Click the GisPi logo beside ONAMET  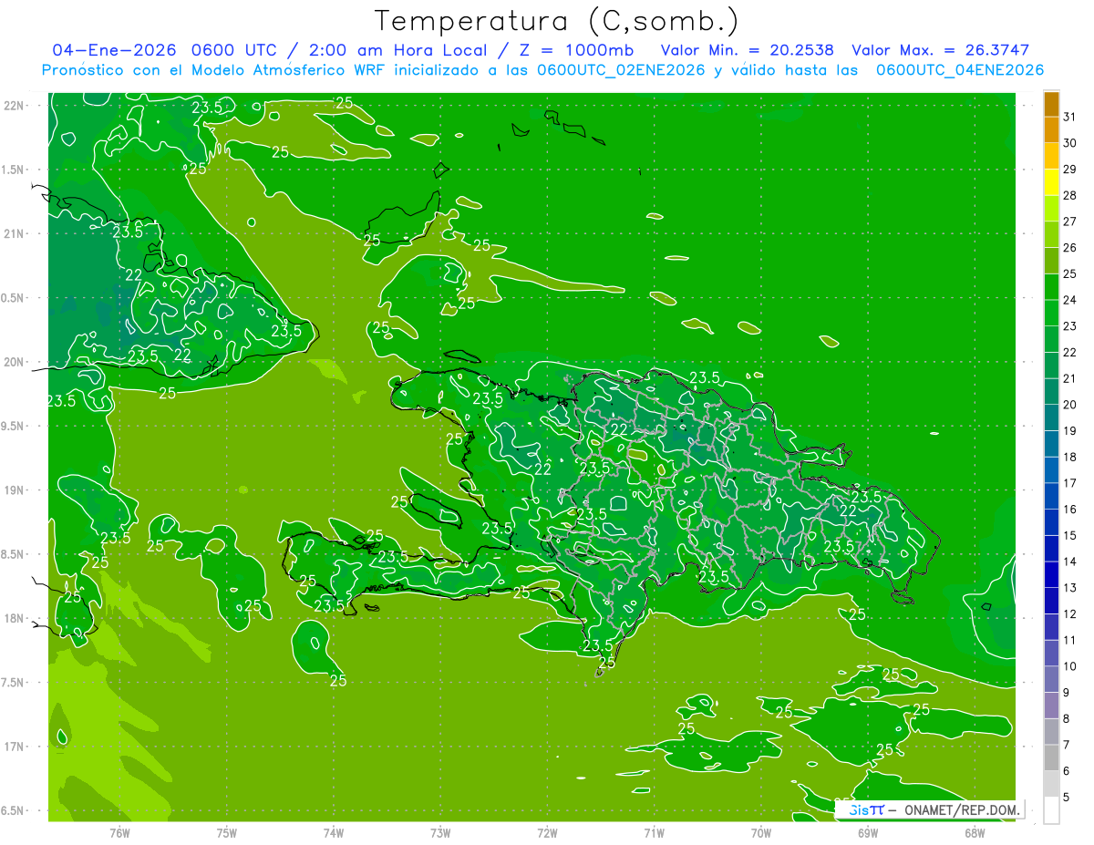point(866,809)
